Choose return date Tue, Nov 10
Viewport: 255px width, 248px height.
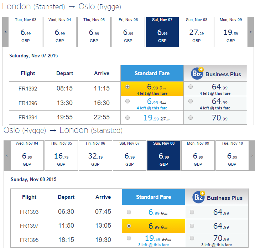click(x=232, y=155)
